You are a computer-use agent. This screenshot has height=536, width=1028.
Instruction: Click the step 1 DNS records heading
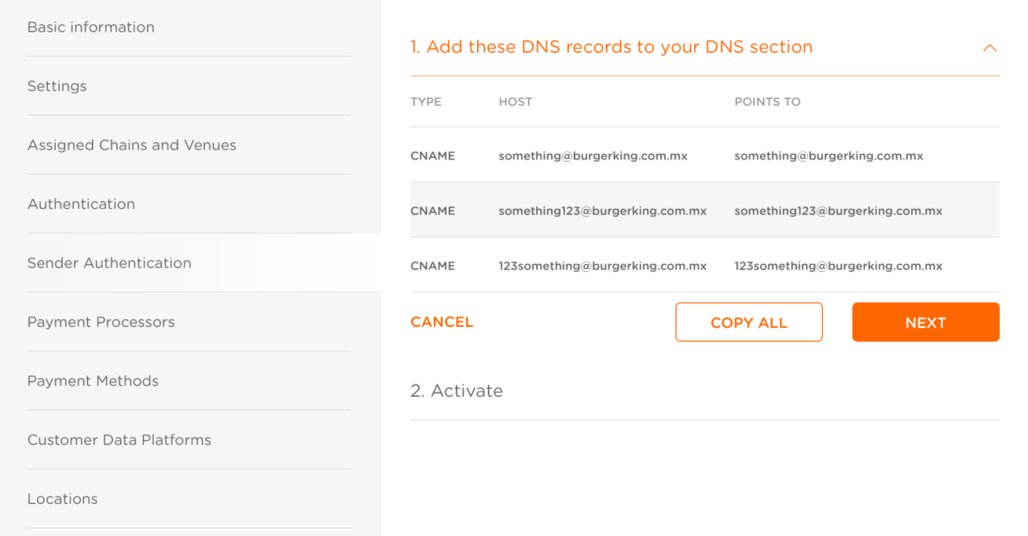tap(611, 47)
